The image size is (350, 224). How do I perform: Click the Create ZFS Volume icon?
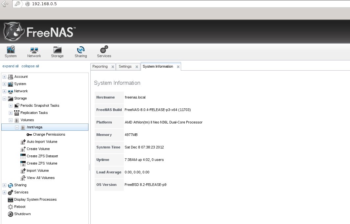[23, 164]
